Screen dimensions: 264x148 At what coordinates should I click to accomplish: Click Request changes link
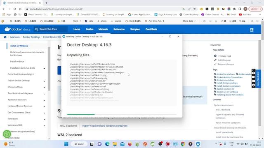tap(226, 64)
